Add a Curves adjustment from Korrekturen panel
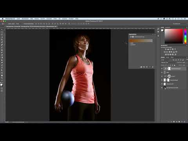Screen dimensions: 188x141 170,49
